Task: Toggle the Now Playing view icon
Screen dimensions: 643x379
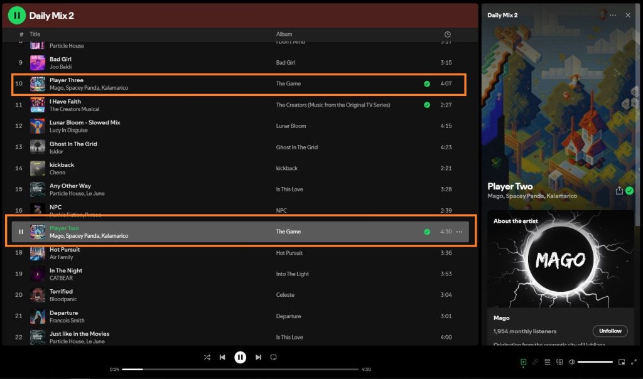Action: tap(523, 362)
